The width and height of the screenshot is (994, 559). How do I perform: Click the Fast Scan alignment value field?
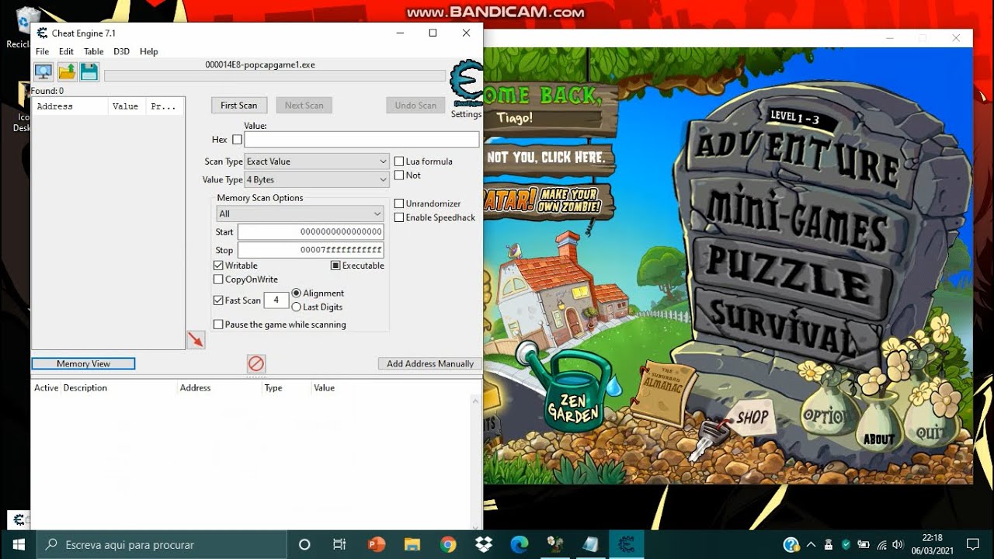(276, 300)
